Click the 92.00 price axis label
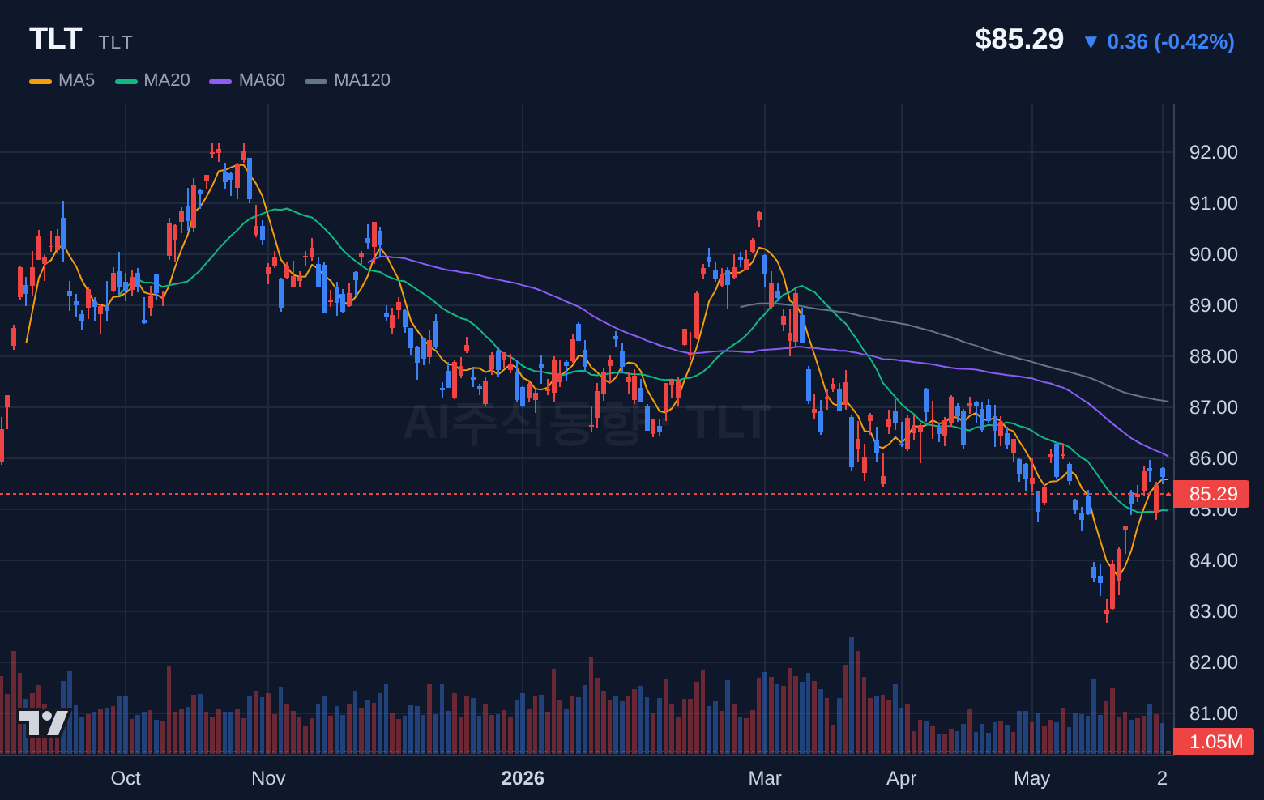 point(1213,152)
